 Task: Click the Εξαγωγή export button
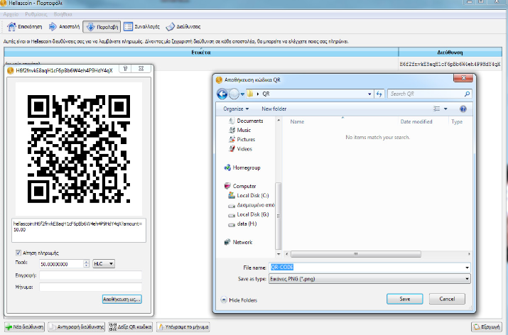coord(486,327)
